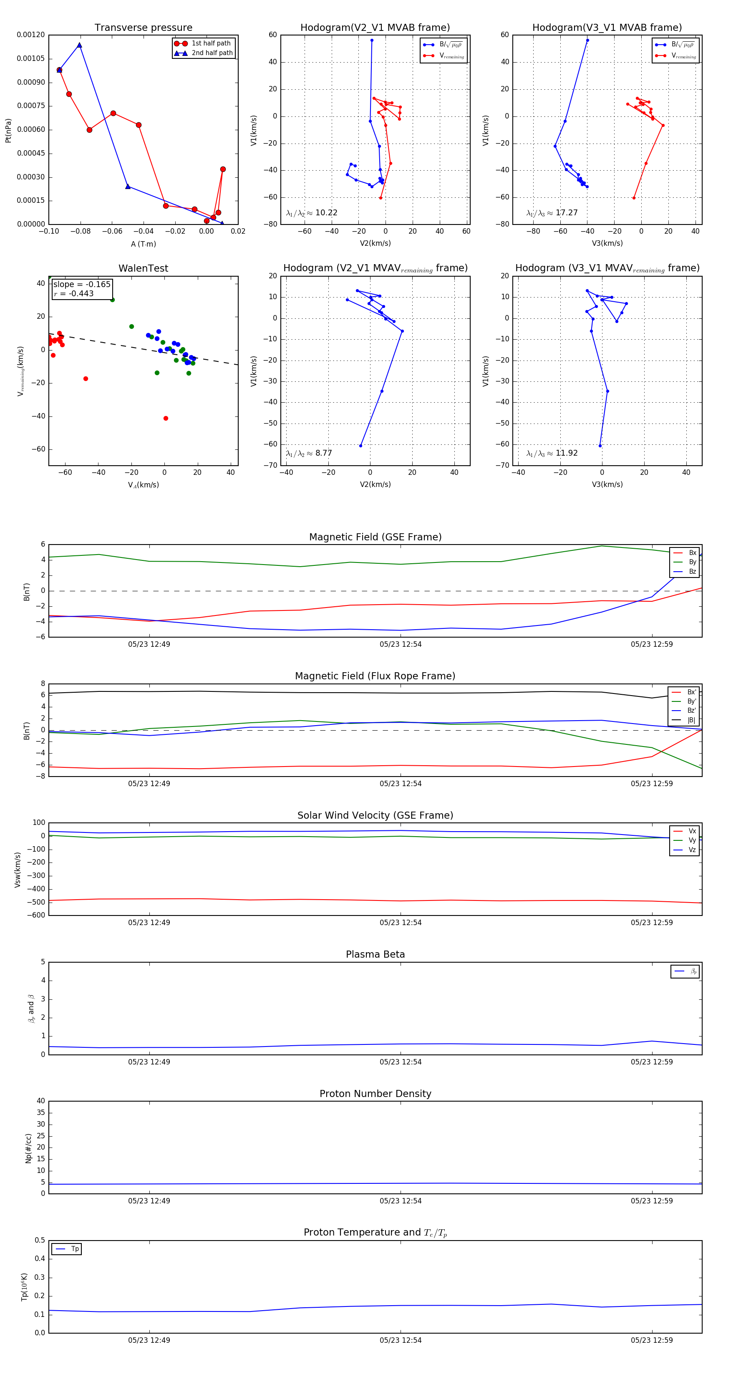
Task: Select the "By" legend entry in GSE magnetic field
Action: tap(685, 562)
